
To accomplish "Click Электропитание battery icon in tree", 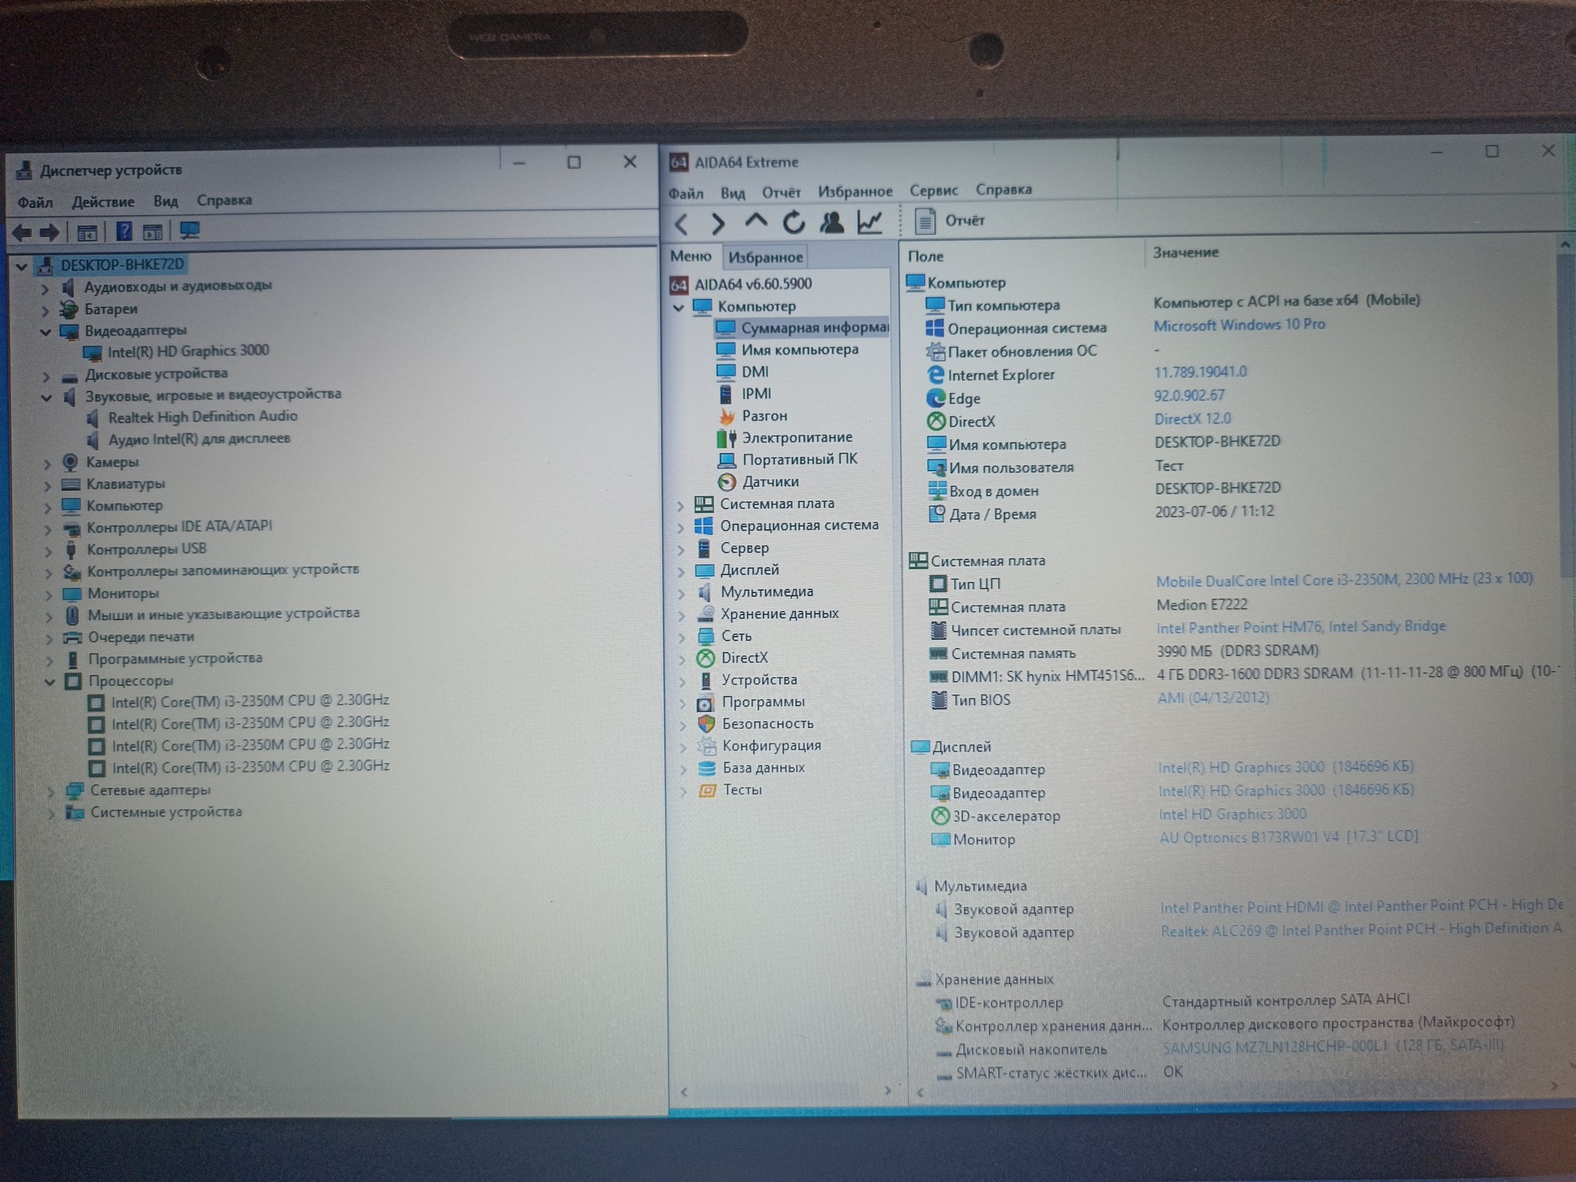I will point(726,438).
